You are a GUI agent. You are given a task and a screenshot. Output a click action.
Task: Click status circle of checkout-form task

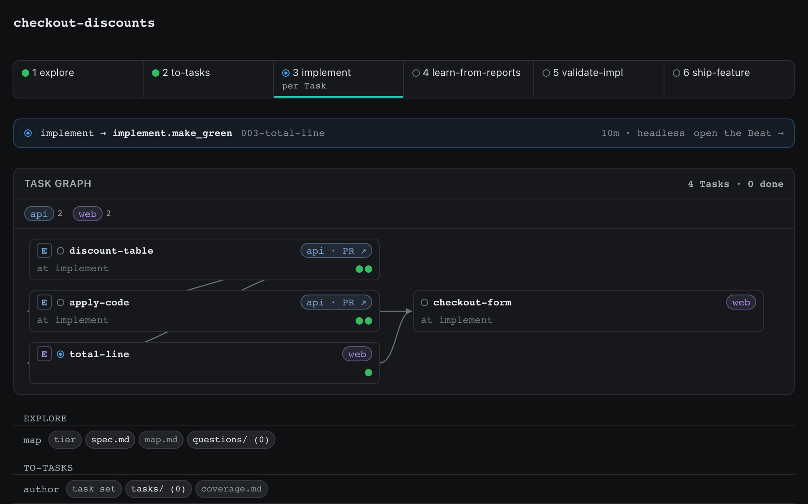(x=424, y=302)
